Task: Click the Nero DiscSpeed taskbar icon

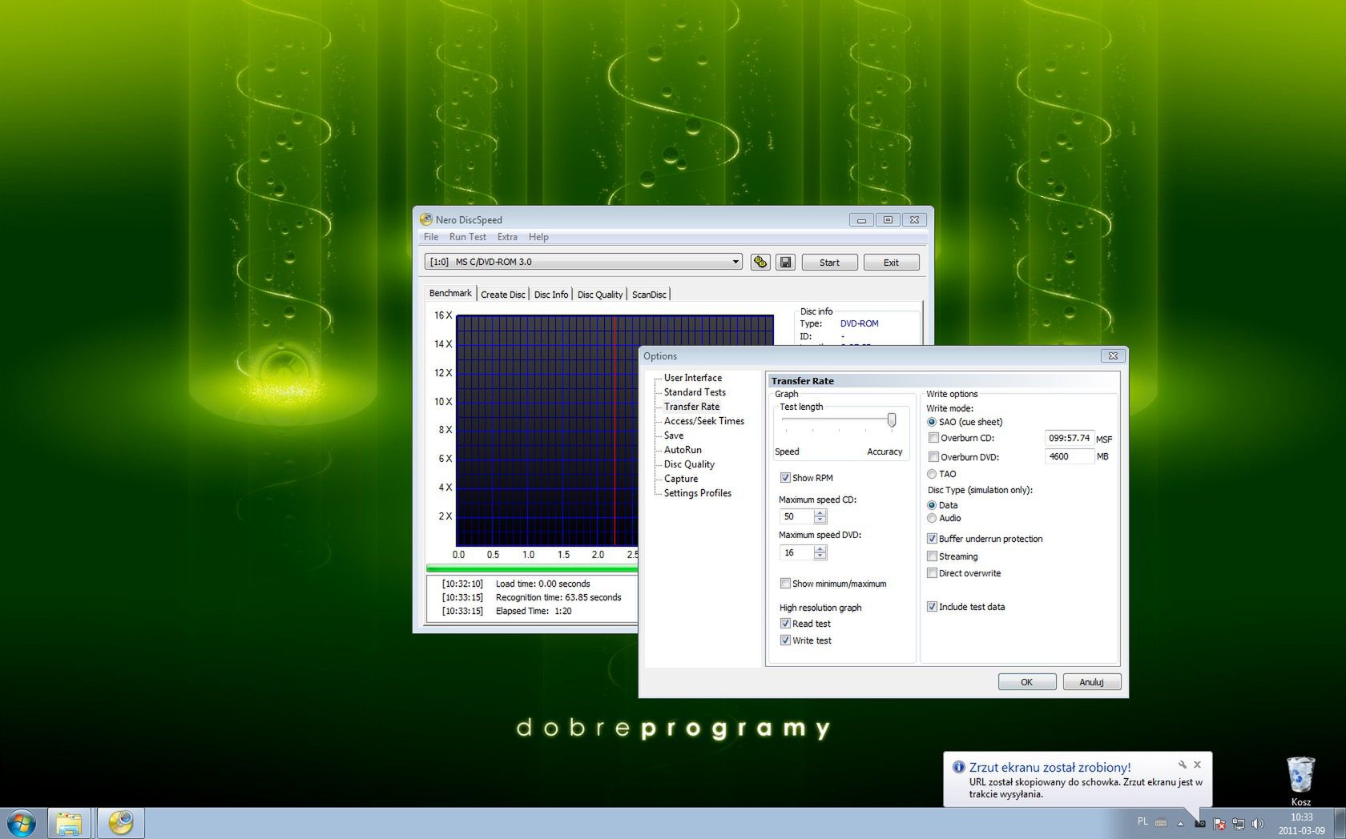Action: (120, 823)
